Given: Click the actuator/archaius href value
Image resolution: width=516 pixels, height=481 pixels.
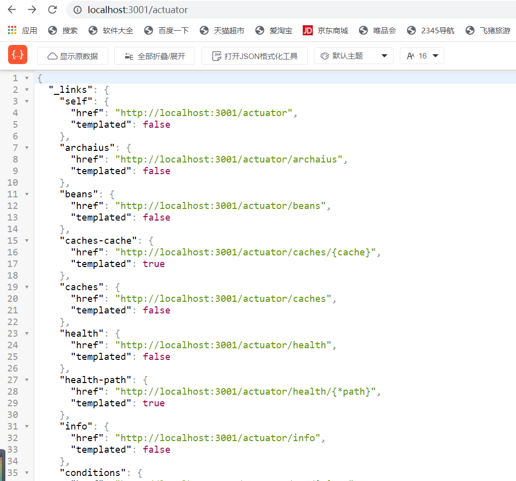Looking at the screenshot, I should (x=229, y=159).
